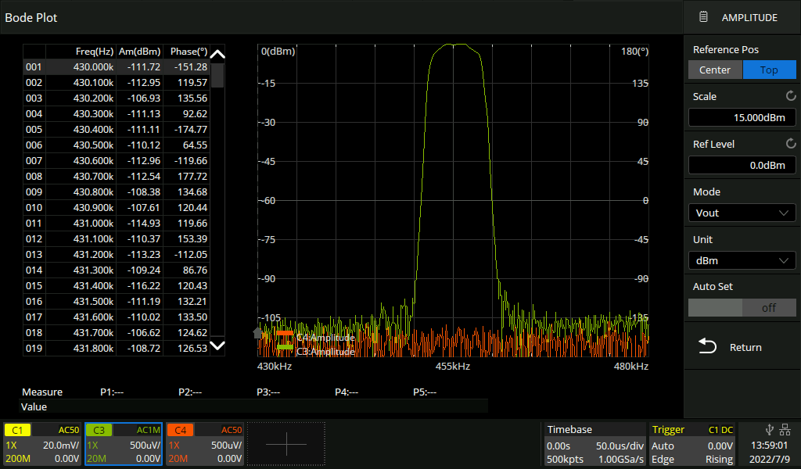
Task: Click the Am(dBm) column header
Action: pyautogui.click(x=139, y=51)
